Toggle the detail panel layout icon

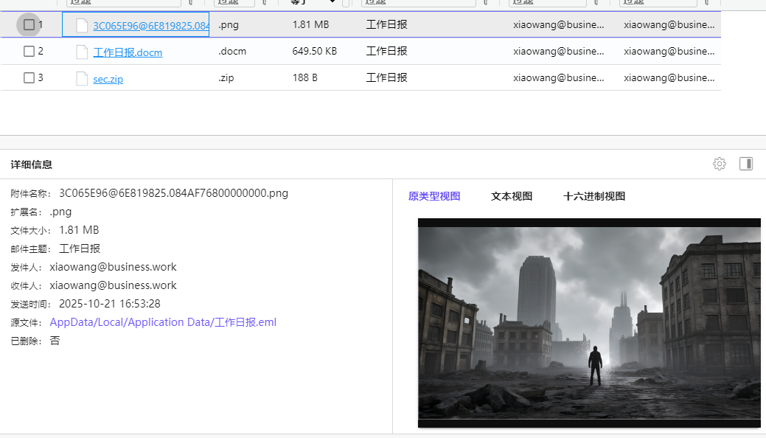click(745, 164)
